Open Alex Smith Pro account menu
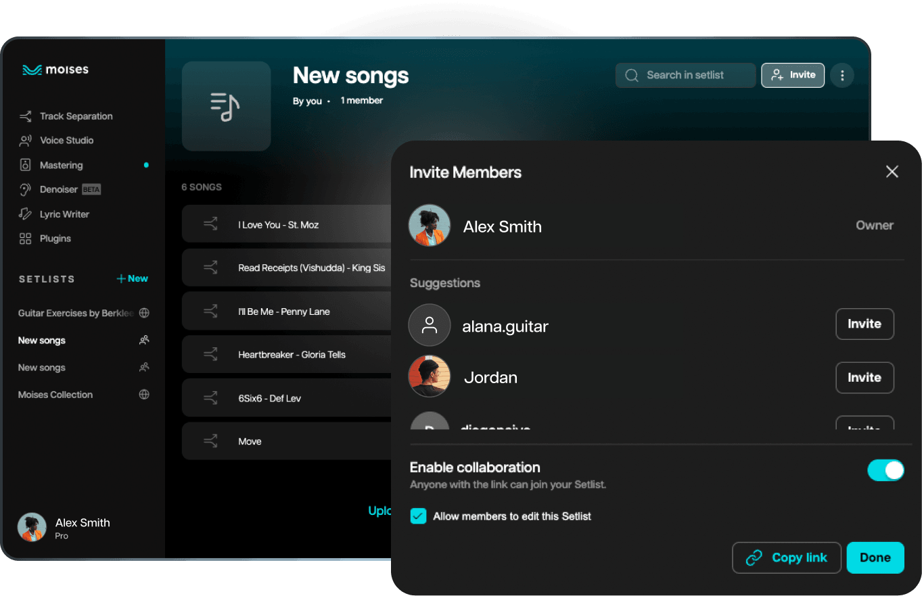Image resolution: width=922 pixels, height=596 pixels. tap(64, 528)
